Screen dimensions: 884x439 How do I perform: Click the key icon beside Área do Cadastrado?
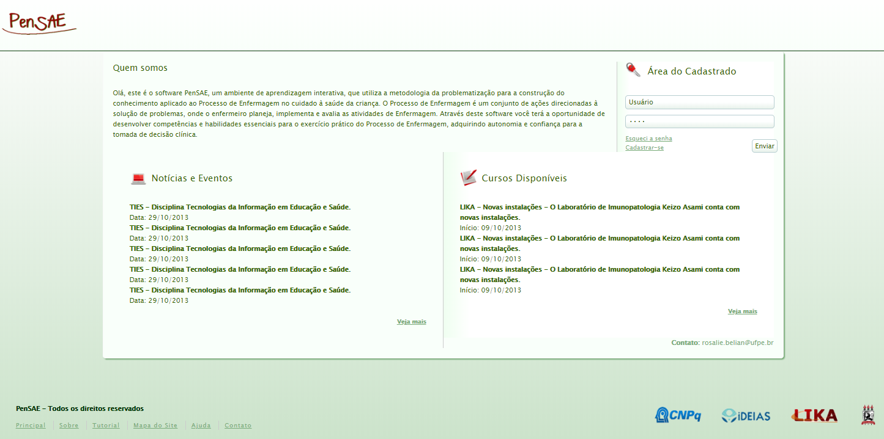point(633,70)
